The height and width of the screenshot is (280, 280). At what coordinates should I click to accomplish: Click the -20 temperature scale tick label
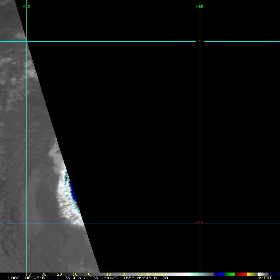tap(123, 274)
